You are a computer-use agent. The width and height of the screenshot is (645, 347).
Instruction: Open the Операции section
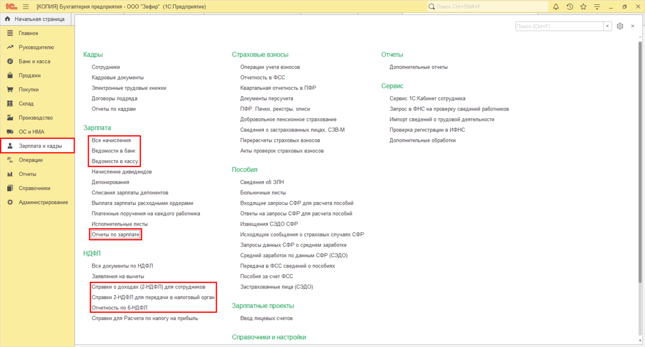point(37,160)
